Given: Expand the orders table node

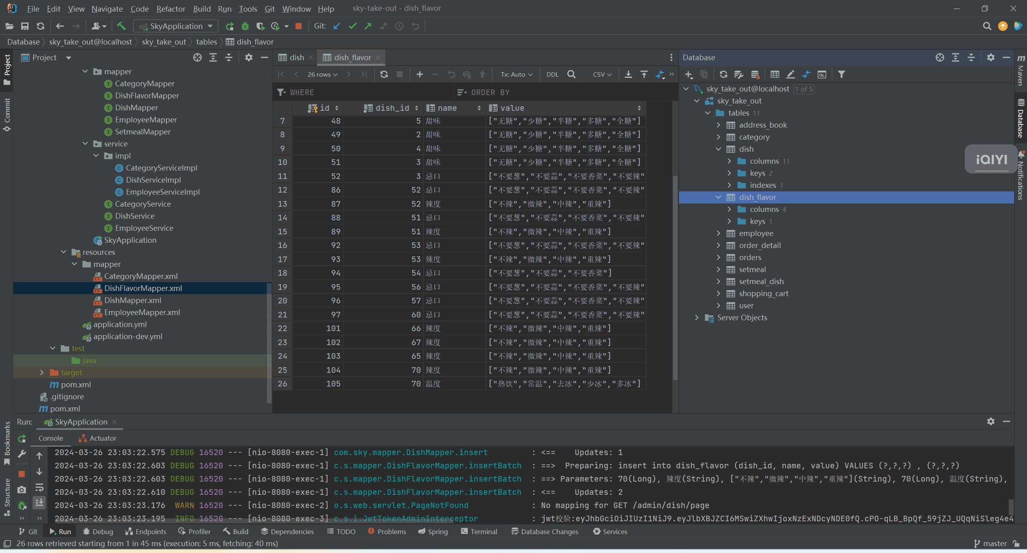Looking at the screenshot, I should point(718,257).
